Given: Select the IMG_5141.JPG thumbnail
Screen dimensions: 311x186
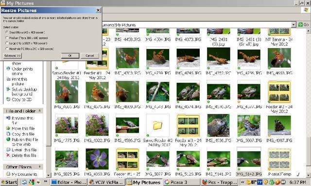Looking at the screenshot, I should pos(219,159).
